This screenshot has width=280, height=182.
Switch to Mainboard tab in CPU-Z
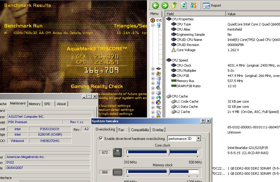[18, 104]
